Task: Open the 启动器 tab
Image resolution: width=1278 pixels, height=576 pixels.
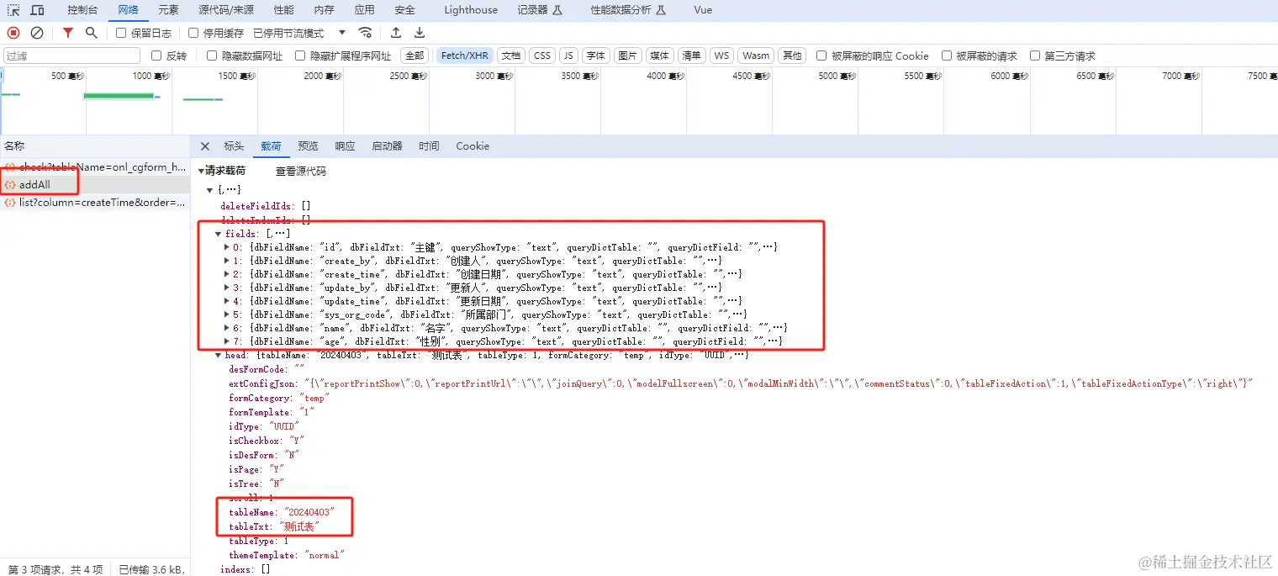Action: point(387,146)
